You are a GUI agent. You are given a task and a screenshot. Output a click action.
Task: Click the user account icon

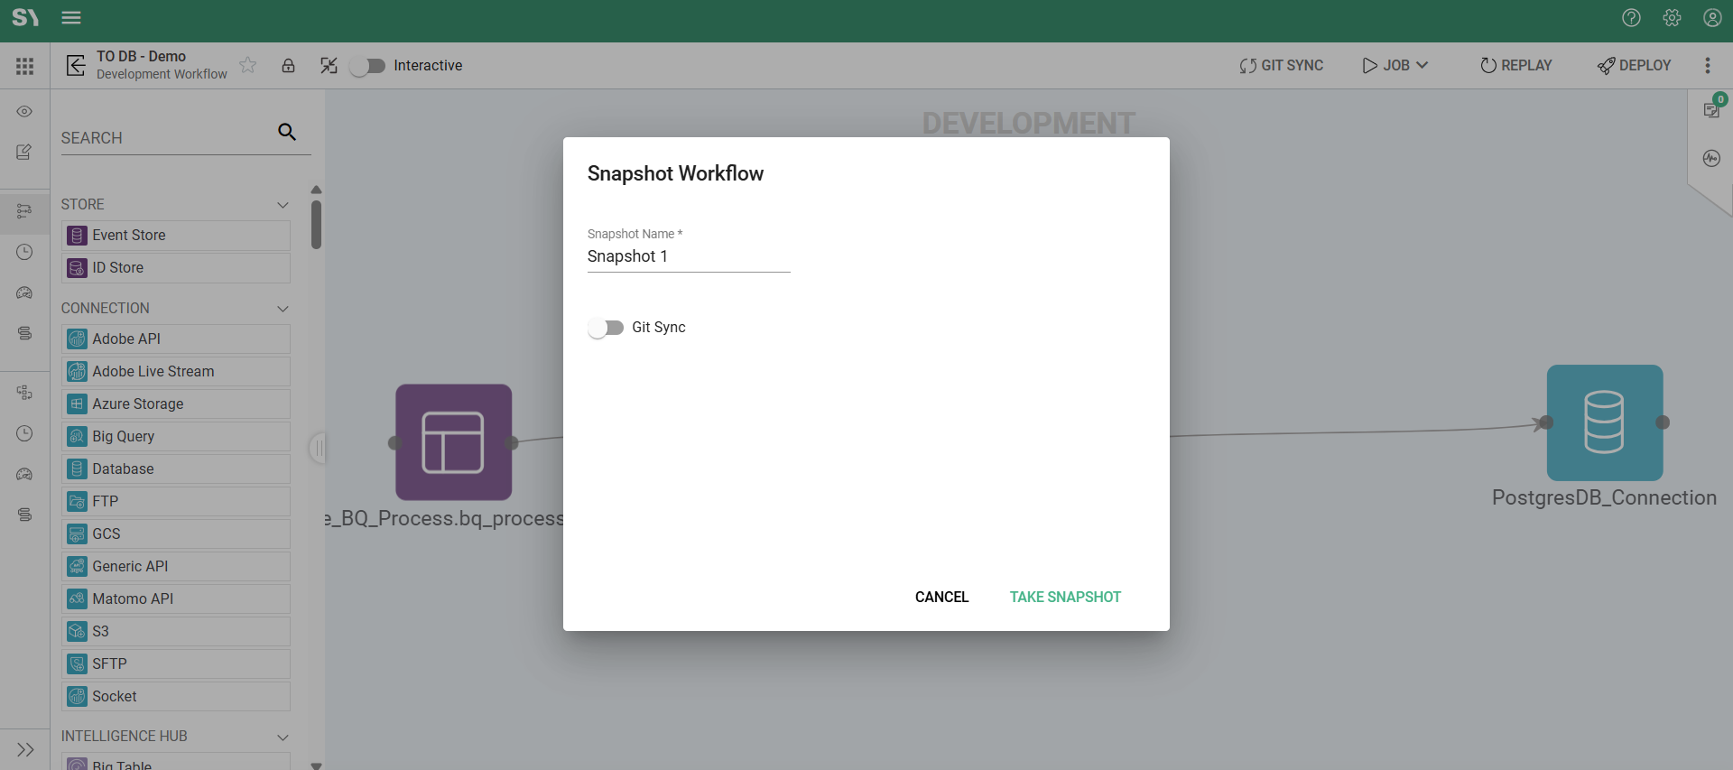1712,18
